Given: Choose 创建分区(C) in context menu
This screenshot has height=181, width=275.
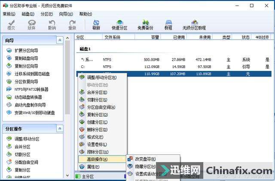Looking at the screenshot, I should 102,122.
